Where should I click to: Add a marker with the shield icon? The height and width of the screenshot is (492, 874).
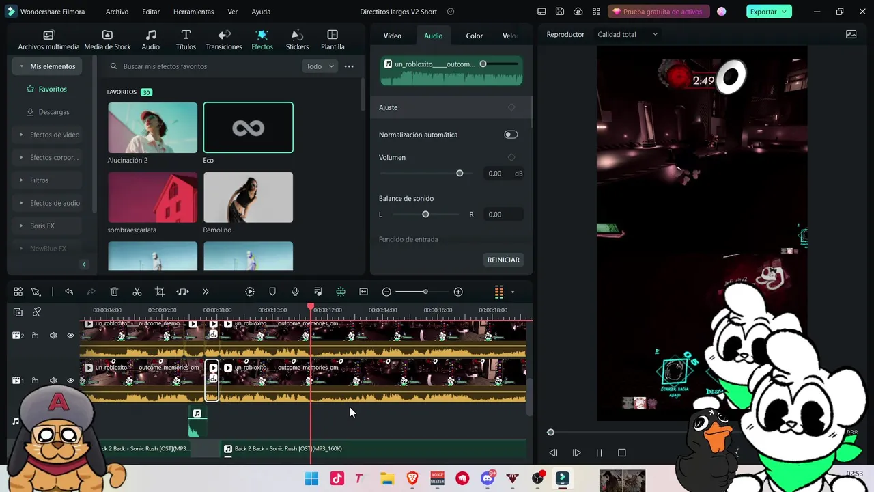[x=272, y=292]
